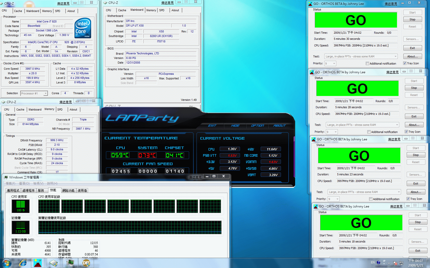
Task: Open the network tray icon
Action: click(x=401, y=263)
